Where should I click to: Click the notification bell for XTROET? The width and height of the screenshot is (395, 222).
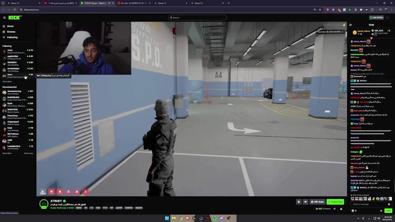point(298,202)
